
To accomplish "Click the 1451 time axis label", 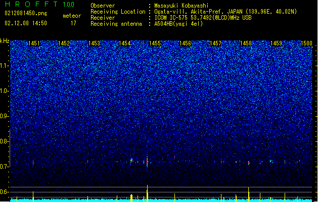I will (34, 43).
